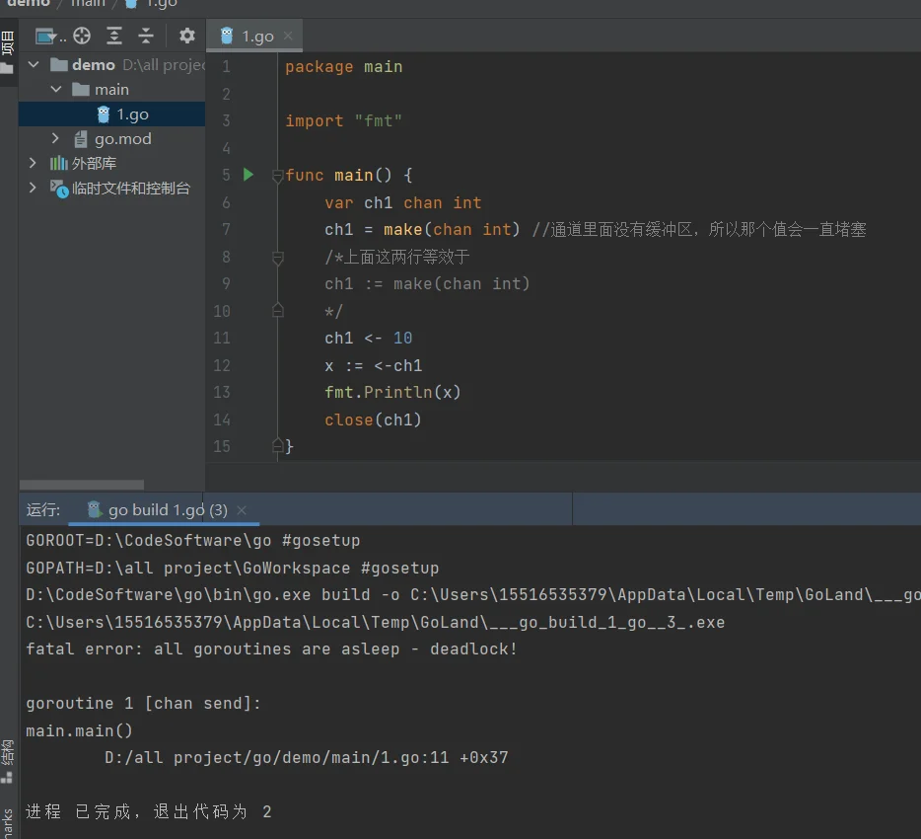Click the green run gutter icon beside main()

pyautogui.click(x=248, y=175)
